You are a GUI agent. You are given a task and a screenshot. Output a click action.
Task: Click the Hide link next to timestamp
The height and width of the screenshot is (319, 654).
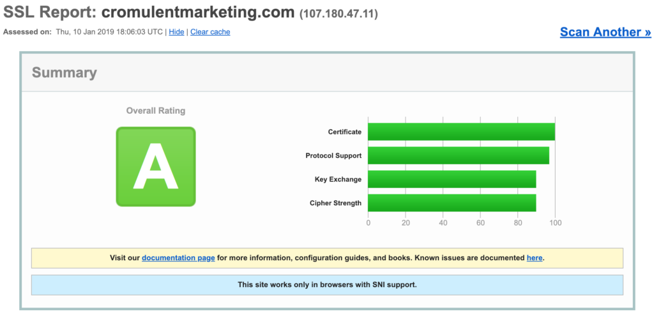coord(176,32)
